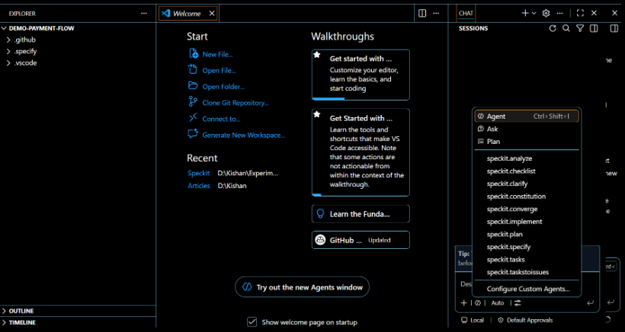Image resolution: width=625 pixels, height=332 pixels.
Task: Click the Generate New Workspace icon
Action: point(193,134)
